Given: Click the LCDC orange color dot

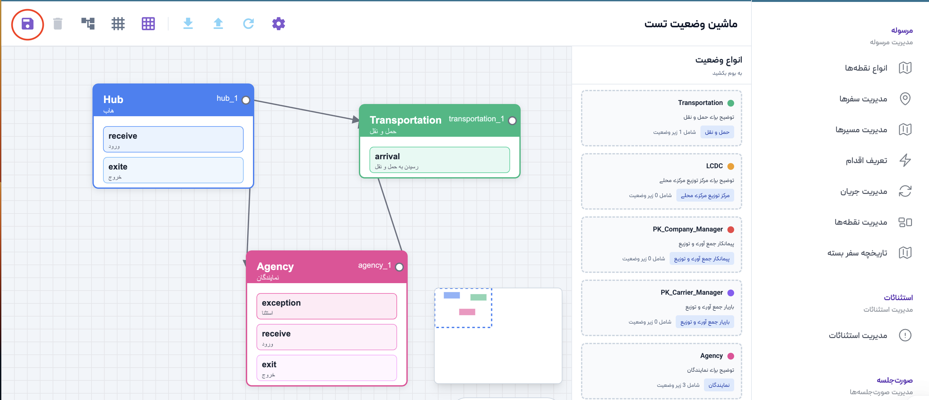Looking at the screenshot, I should 730,166.
